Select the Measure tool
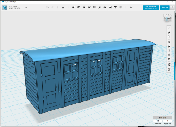This screenshot has width=176, height=127. (110, 7)
